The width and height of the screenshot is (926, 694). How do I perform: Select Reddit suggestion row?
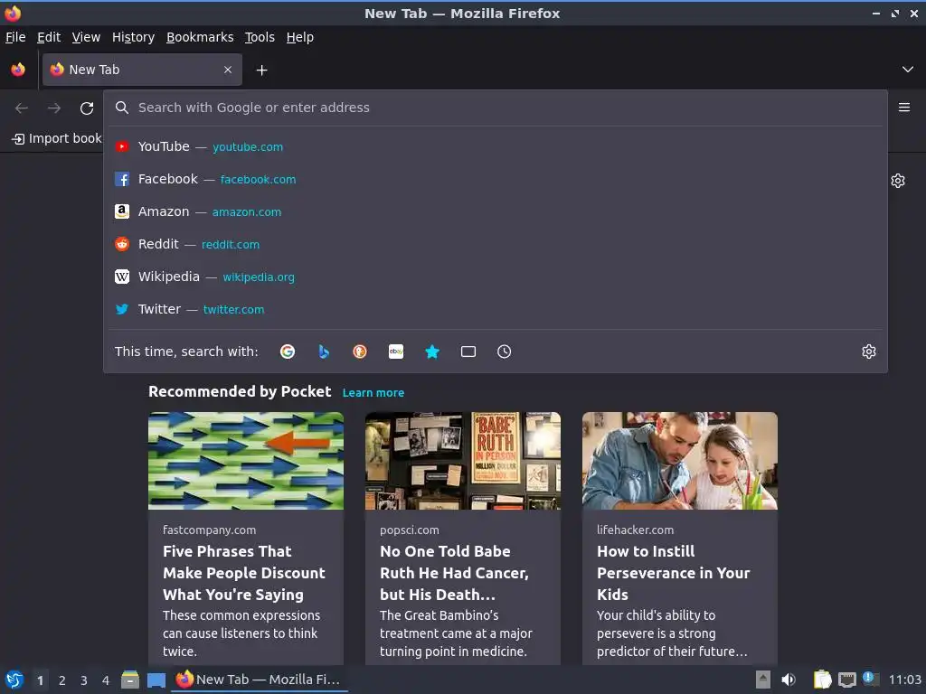click(496, 244)
